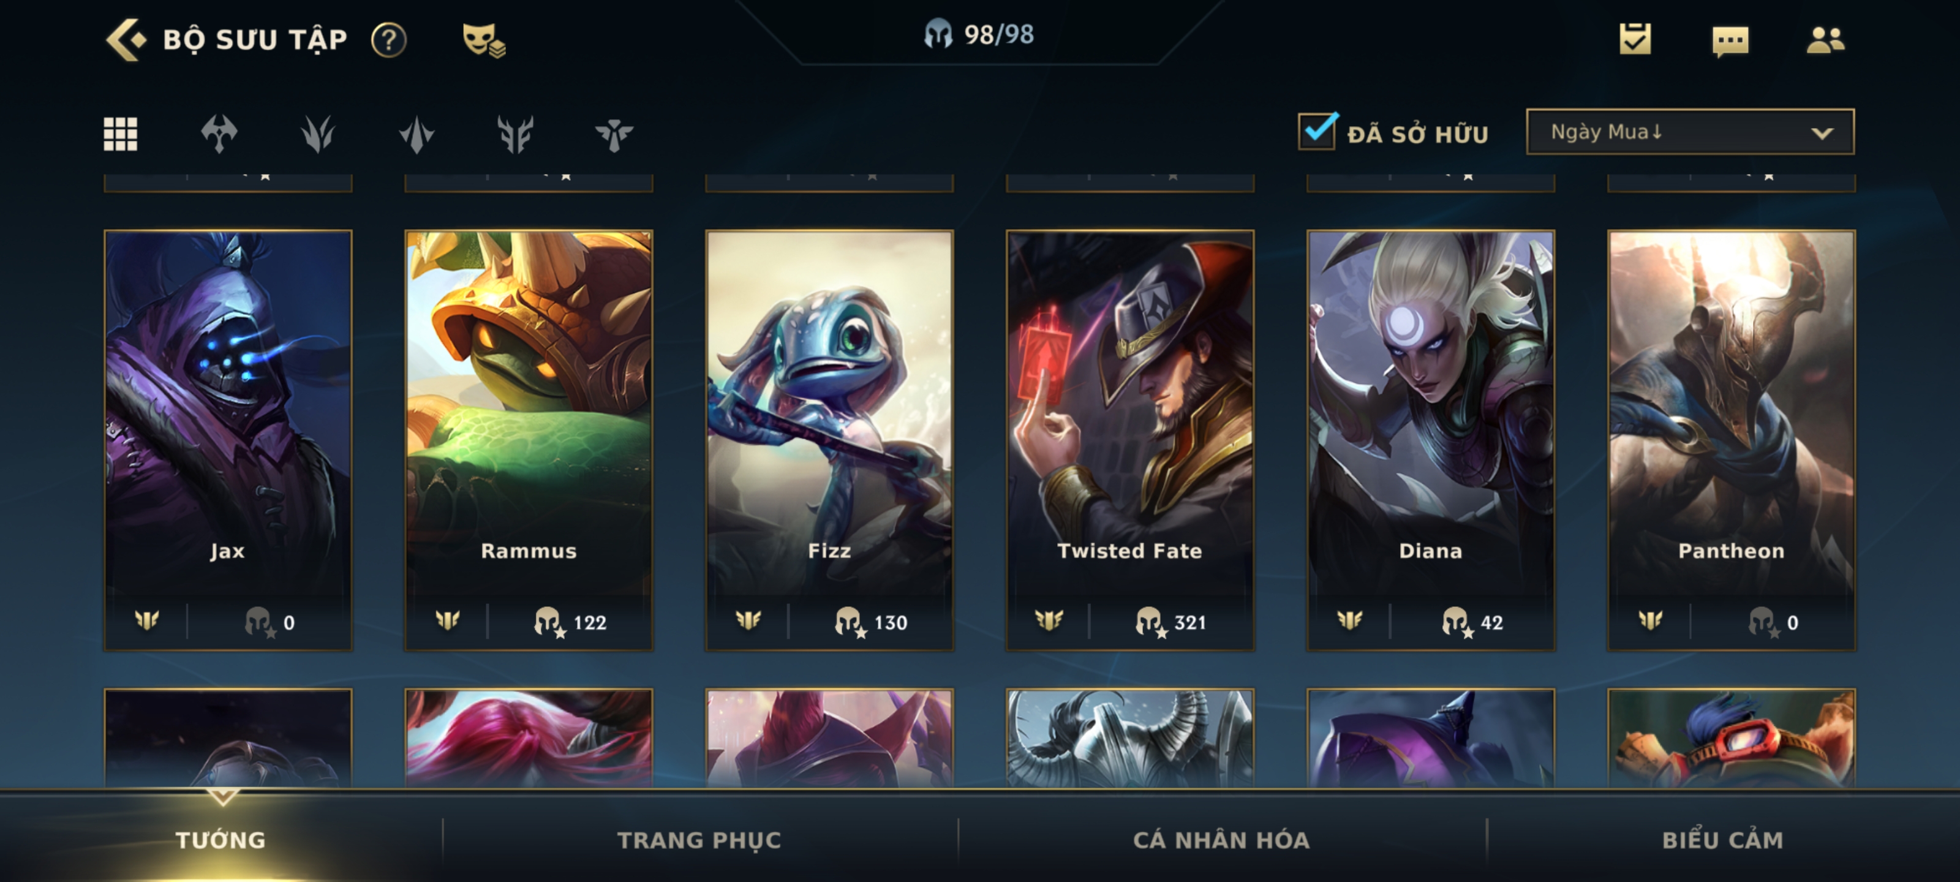
Task: Open the mask and coins shop icon
Action: tap(484, 40)
